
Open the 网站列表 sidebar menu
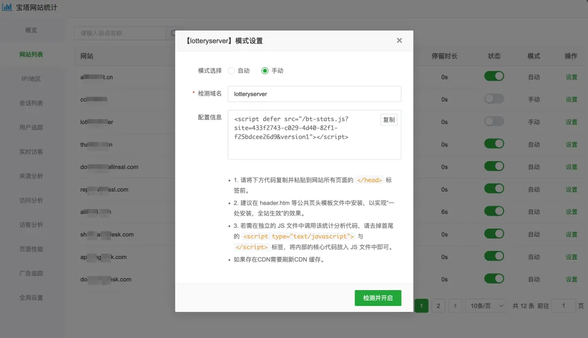tap(31, 54)
